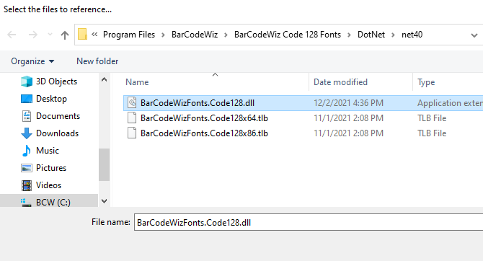483x261 pixels.
Task: Click the BarCodeWiz breadcrumb in address bar
Action: tap(195, 35)
